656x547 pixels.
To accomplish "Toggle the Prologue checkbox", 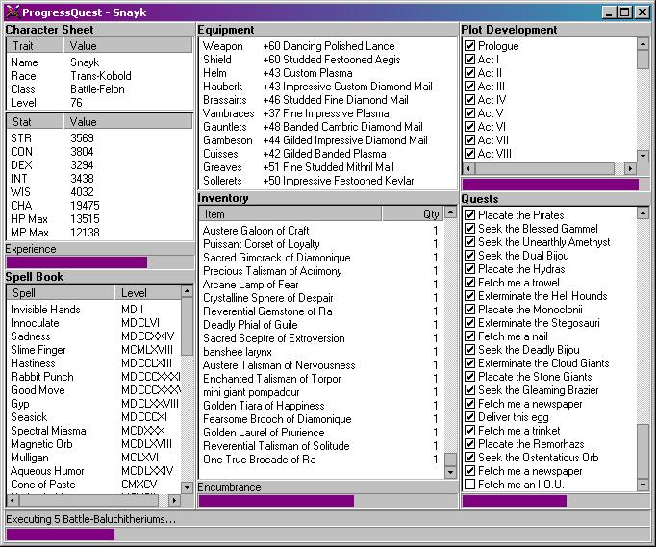I will pyautogui.click(x=469, y=46).
